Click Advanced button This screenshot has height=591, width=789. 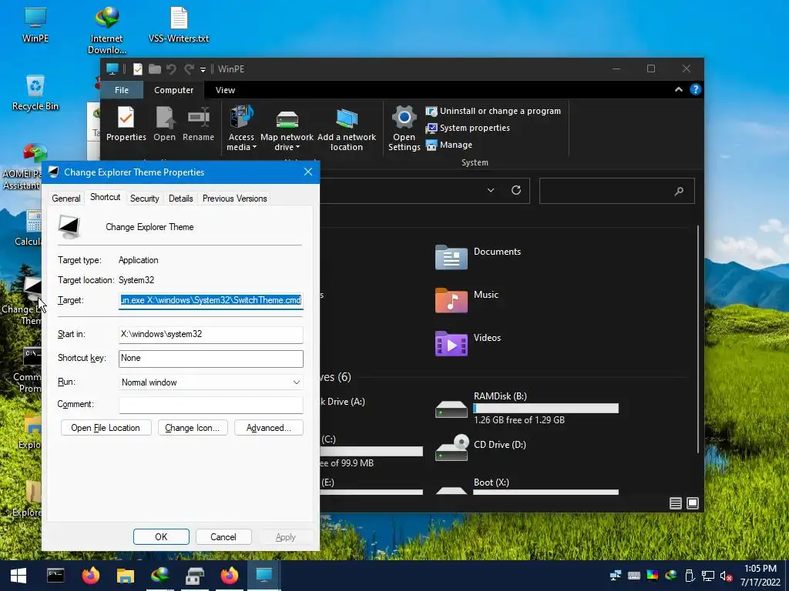(269, 428)
